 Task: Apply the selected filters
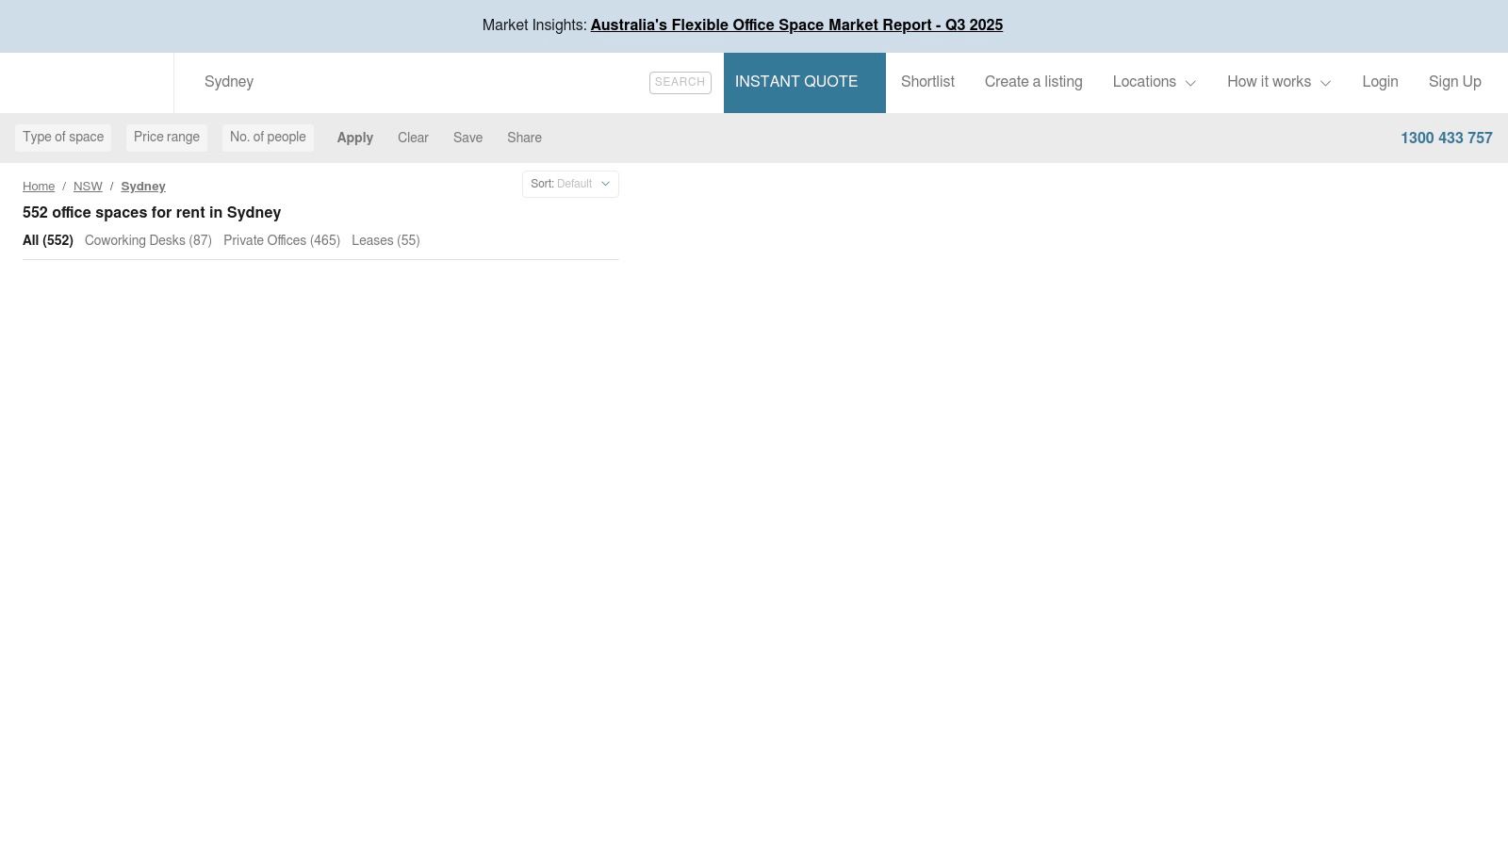pos(355,138)
